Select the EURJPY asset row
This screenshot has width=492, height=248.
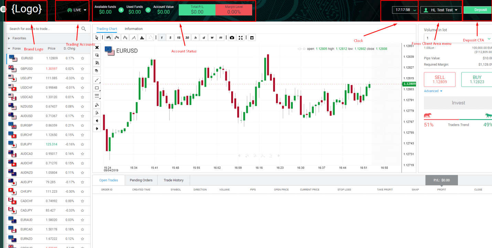(x=48, y=144)
